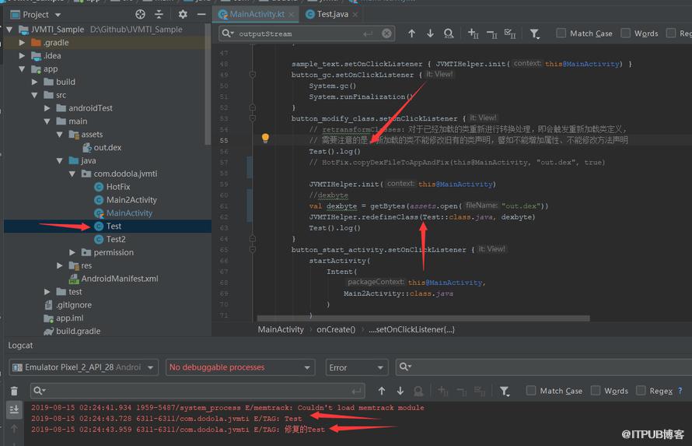Image resolution: width=692 pixels, height=446 pixels.
Task: Collapse code fold marker at line 49
Action: (x=253, y=75)
